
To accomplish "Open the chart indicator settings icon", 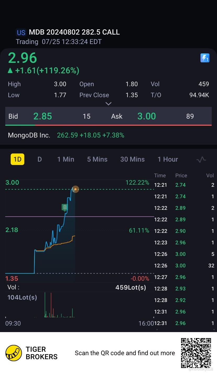I will coord(201,159).
